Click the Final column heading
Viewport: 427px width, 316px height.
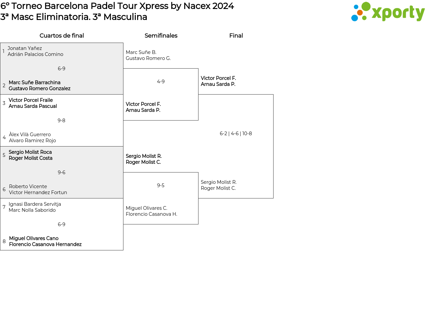[236, 36]
